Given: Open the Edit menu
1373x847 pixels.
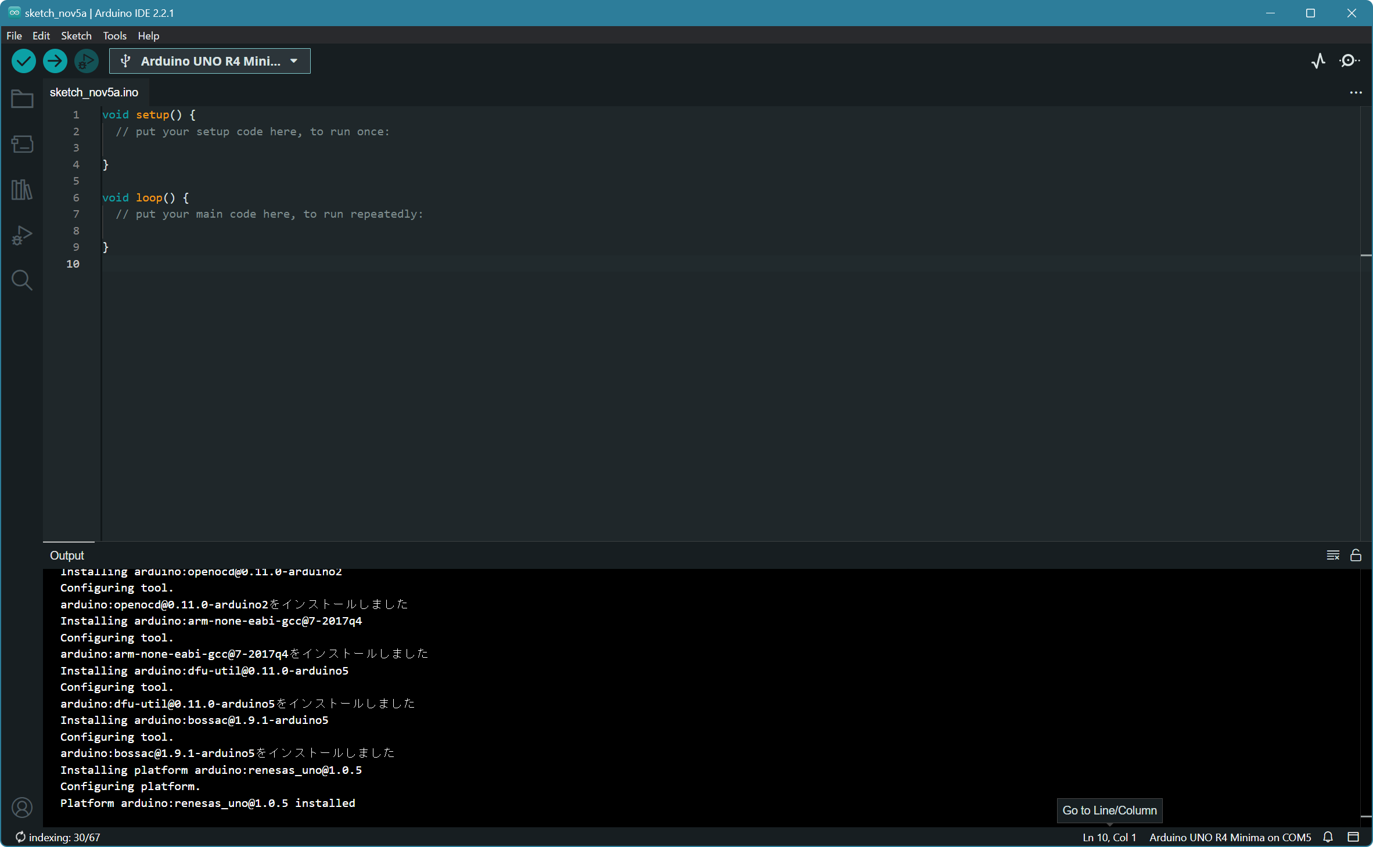Looking at the screenshot, I should [41, 36].
